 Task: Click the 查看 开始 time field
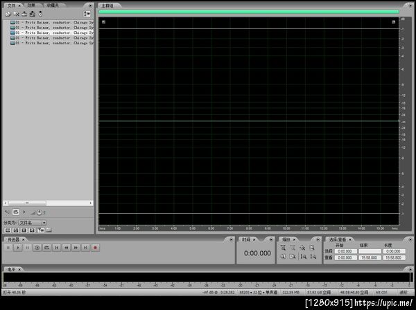pyautogui.click(x=346, y=257)
